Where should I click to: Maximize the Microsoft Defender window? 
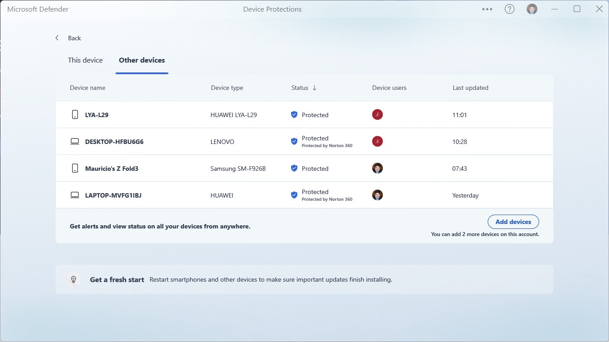pos(577,9)
